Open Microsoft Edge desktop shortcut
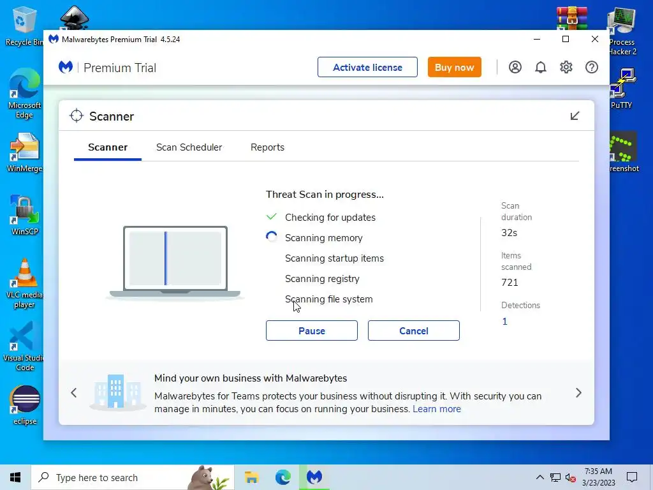The image size is (653, 490). tap(24, 94)
